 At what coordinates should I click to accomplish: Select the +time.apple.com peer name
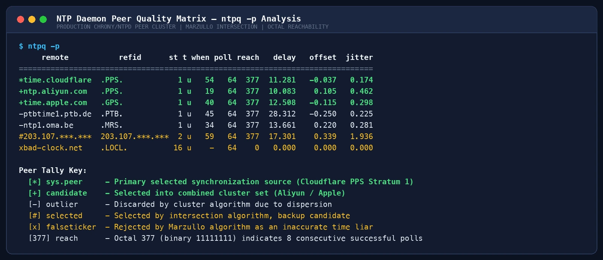(53, 102)
